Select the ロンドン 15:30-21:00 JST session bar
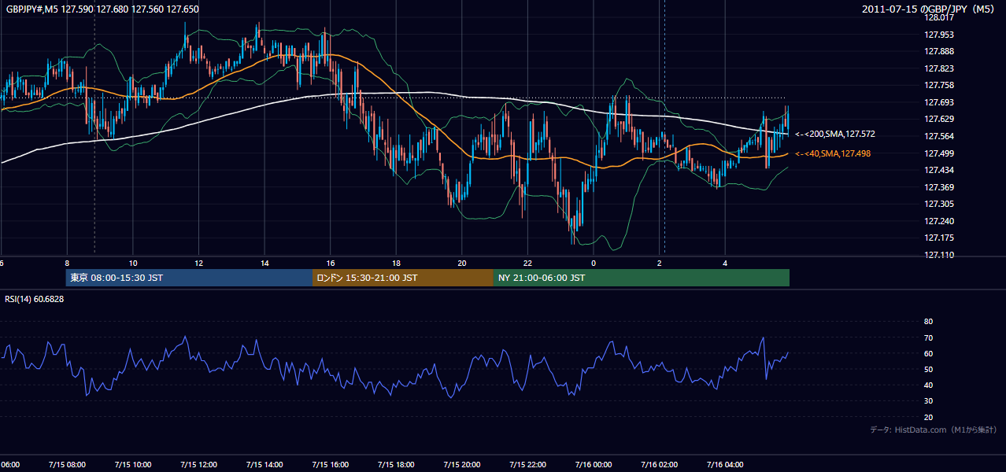The image size is (1006, 472). 402,278
